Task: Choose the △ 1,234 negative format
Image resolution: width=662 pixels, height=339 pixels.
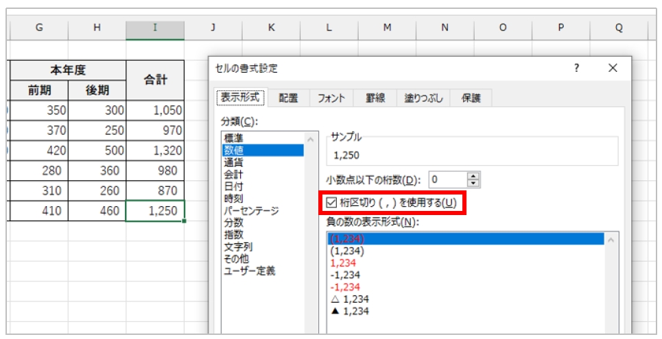Action: coord(466,299)
